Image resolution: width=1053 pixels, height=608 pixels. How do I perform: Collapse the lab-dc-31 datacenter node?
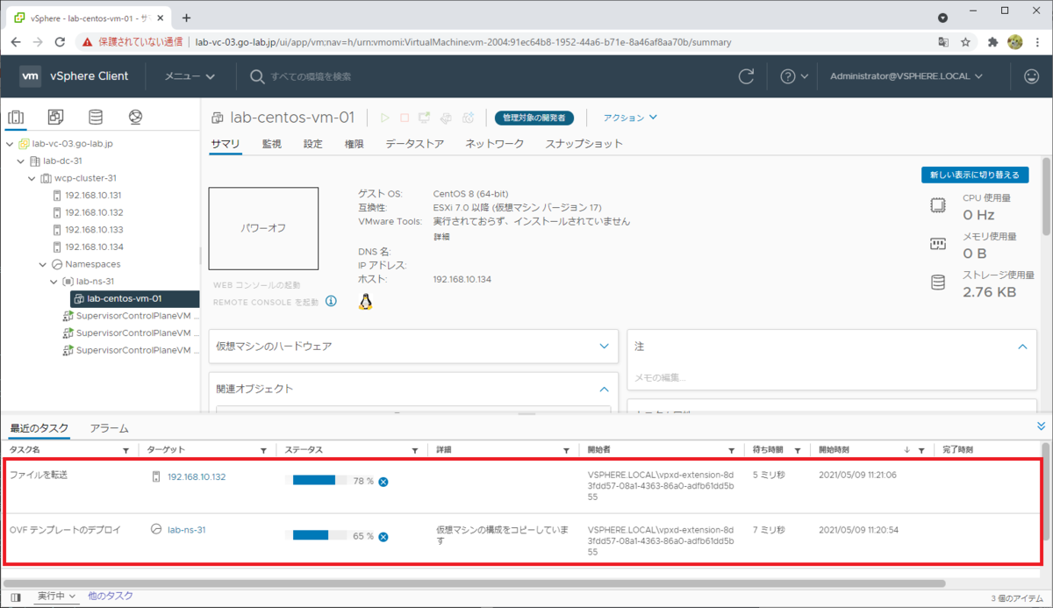point(21,161)
